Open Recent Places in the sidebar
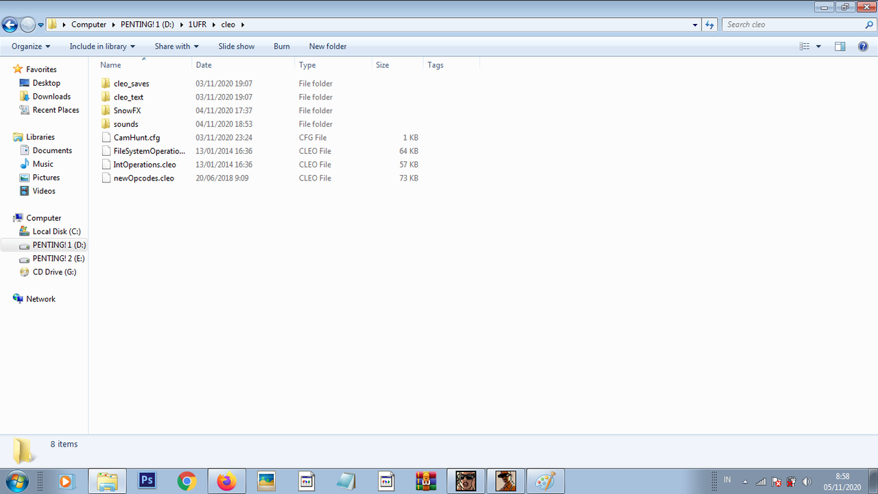Image resolution: width=878 pixels, height=494 pixels. pos(56,110)
